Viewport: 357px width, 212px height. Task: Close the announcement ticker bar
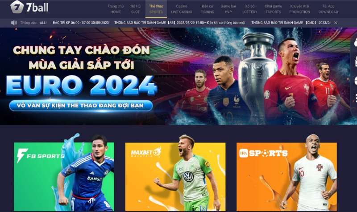[x=336, y=23]
